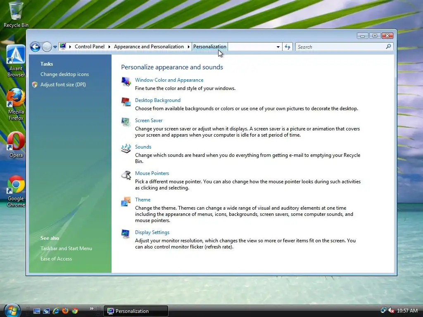
Task: Click the 10:57 AM system clock
Action: [407, 311]
